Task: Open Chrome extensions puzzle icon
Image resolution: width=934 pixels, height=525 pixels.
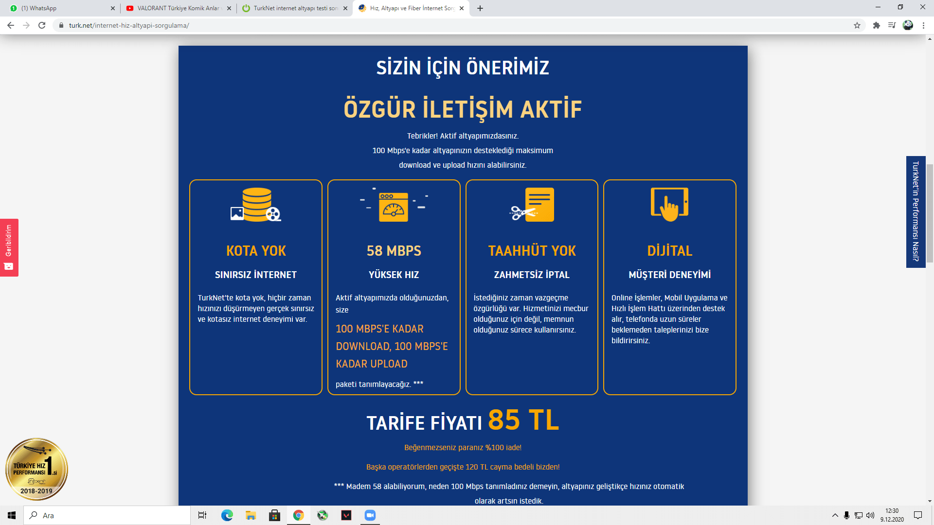Action: (x=876, y=25)
